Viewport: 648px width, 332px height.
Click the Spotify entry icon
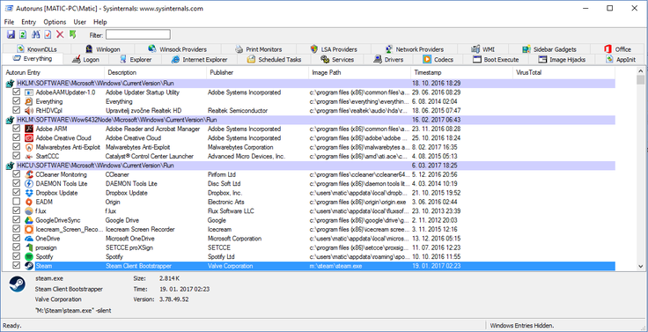coord(28,257)
